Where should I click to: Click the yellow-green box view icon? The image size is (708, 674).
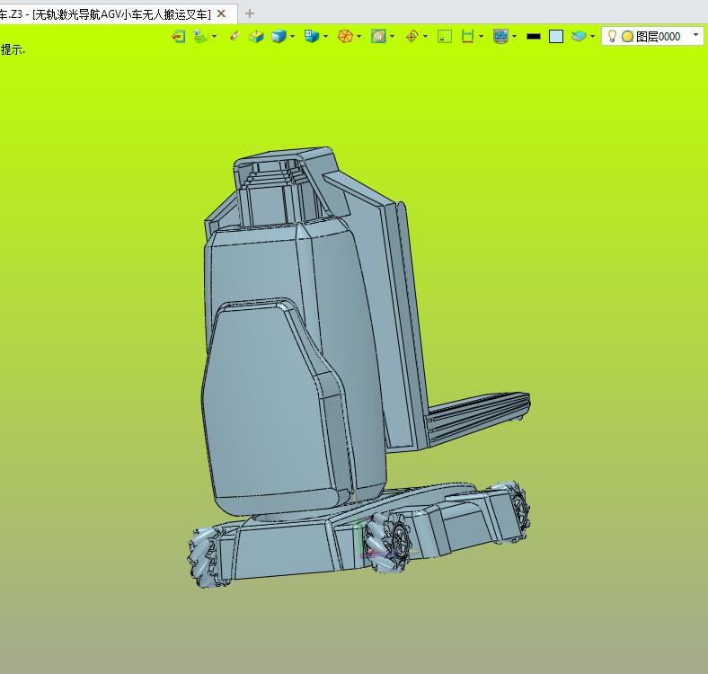(256, 36)
